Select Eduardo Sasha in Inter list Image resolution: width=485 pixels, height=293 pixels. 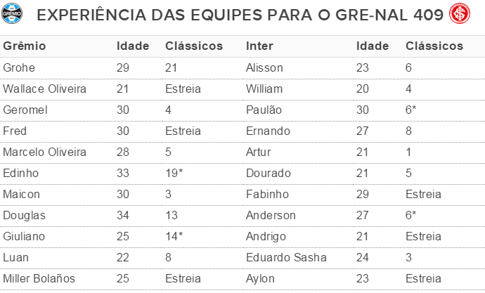[x=286, y=257]
